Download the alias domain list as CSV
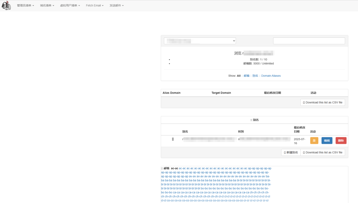Image resolution: width=358 pixels, height=203 pixels. pos(323,102)
